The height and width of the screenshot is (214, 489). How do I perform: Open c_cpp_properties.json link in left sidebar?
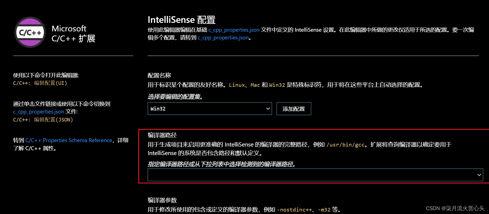tap(39, 112)
